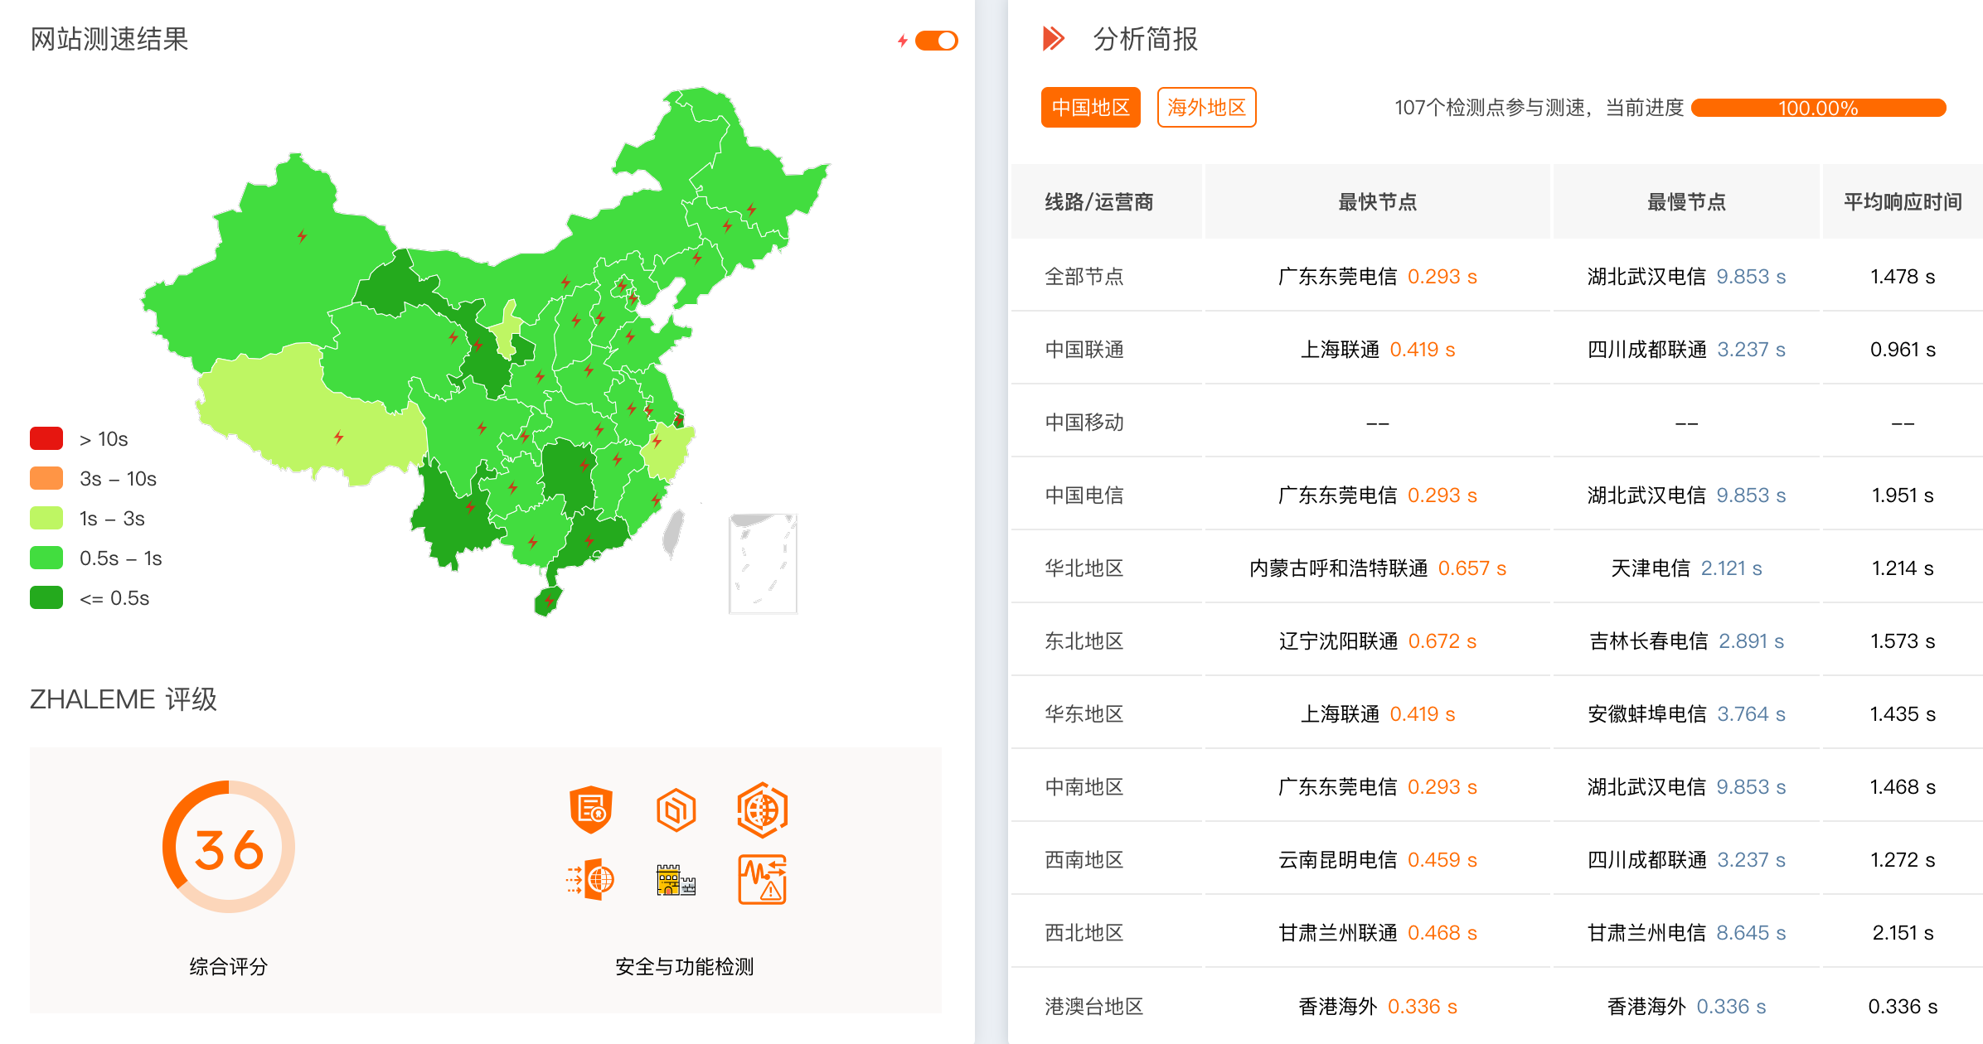The height and width of the screenshot is (1044, 1983).
Task: Click the 100.00% progress bar
Action: pyautogui.click(x=1818, y=108)
